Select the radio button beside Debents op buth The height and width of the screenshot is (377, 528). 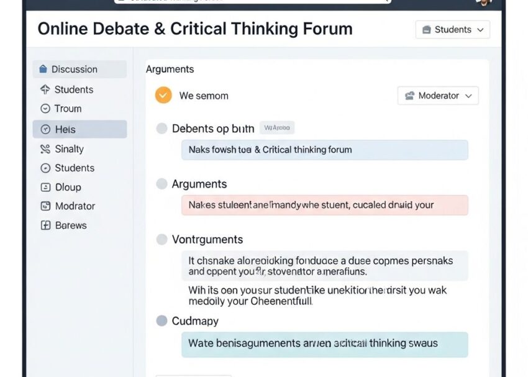(162, 129)
